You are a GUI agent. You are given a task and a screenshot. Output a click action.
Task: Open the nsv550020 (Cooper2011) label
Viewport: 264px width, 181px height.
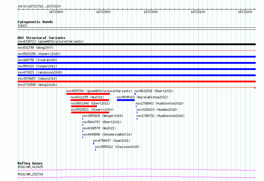coord(37,66)
